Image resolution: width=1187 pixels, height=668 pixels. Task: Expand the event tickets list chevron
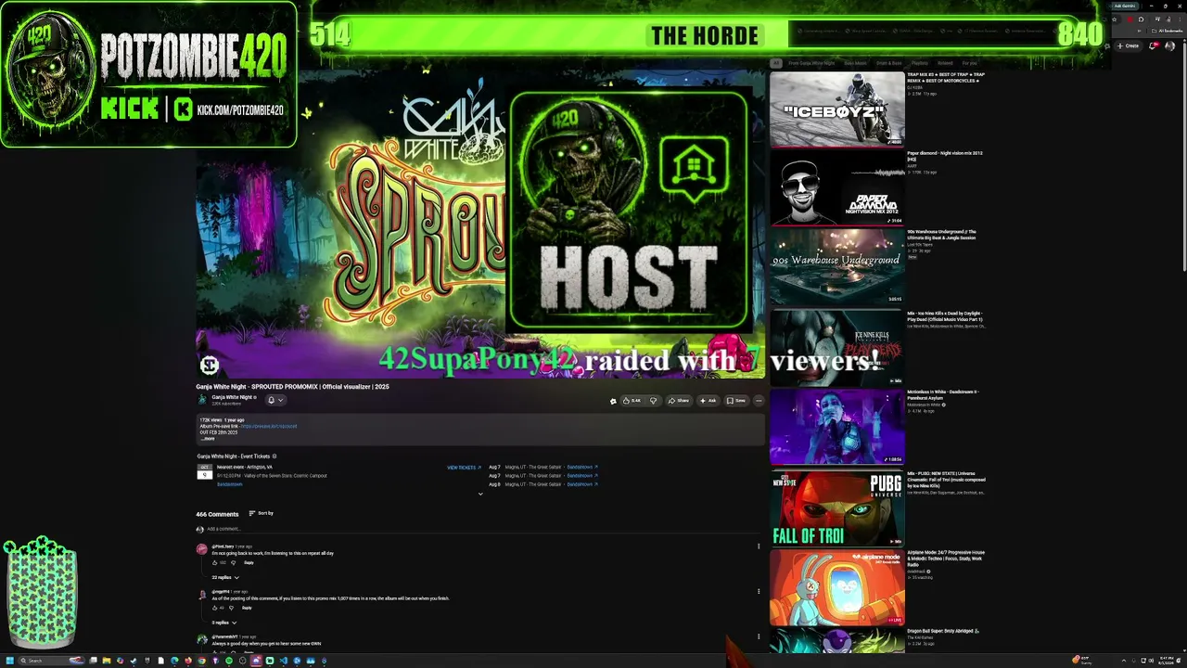480,494
